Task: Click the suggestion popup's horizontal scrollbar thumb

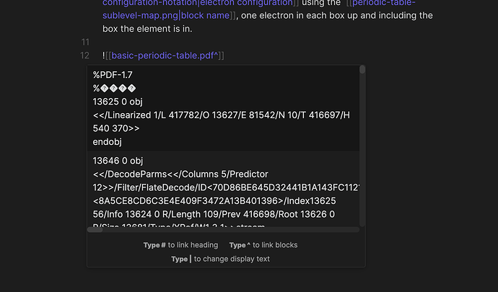Action: 95,230
